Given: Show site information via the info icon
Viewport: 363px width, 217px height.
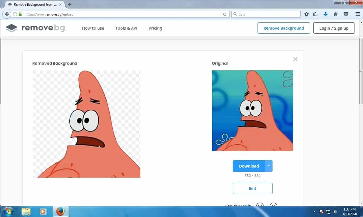Looking at the screenshot, I should click(15, 14).
